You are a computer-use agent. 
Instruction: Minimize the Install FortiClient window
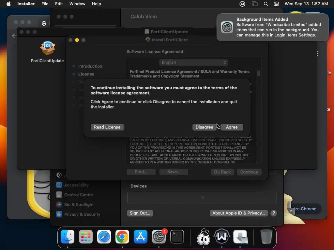click(x=77, y=40)
